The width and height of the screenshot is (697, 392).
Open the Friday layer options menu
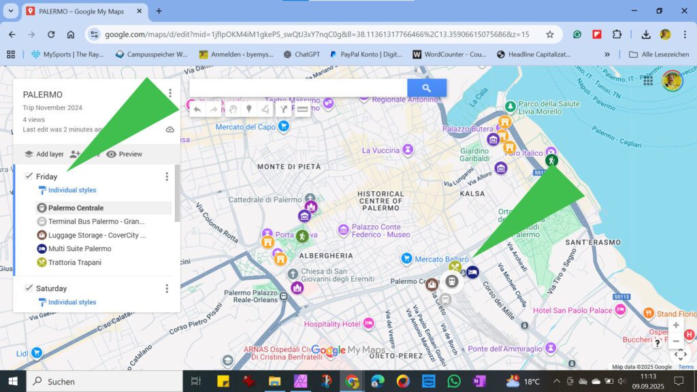coord(167,176)
